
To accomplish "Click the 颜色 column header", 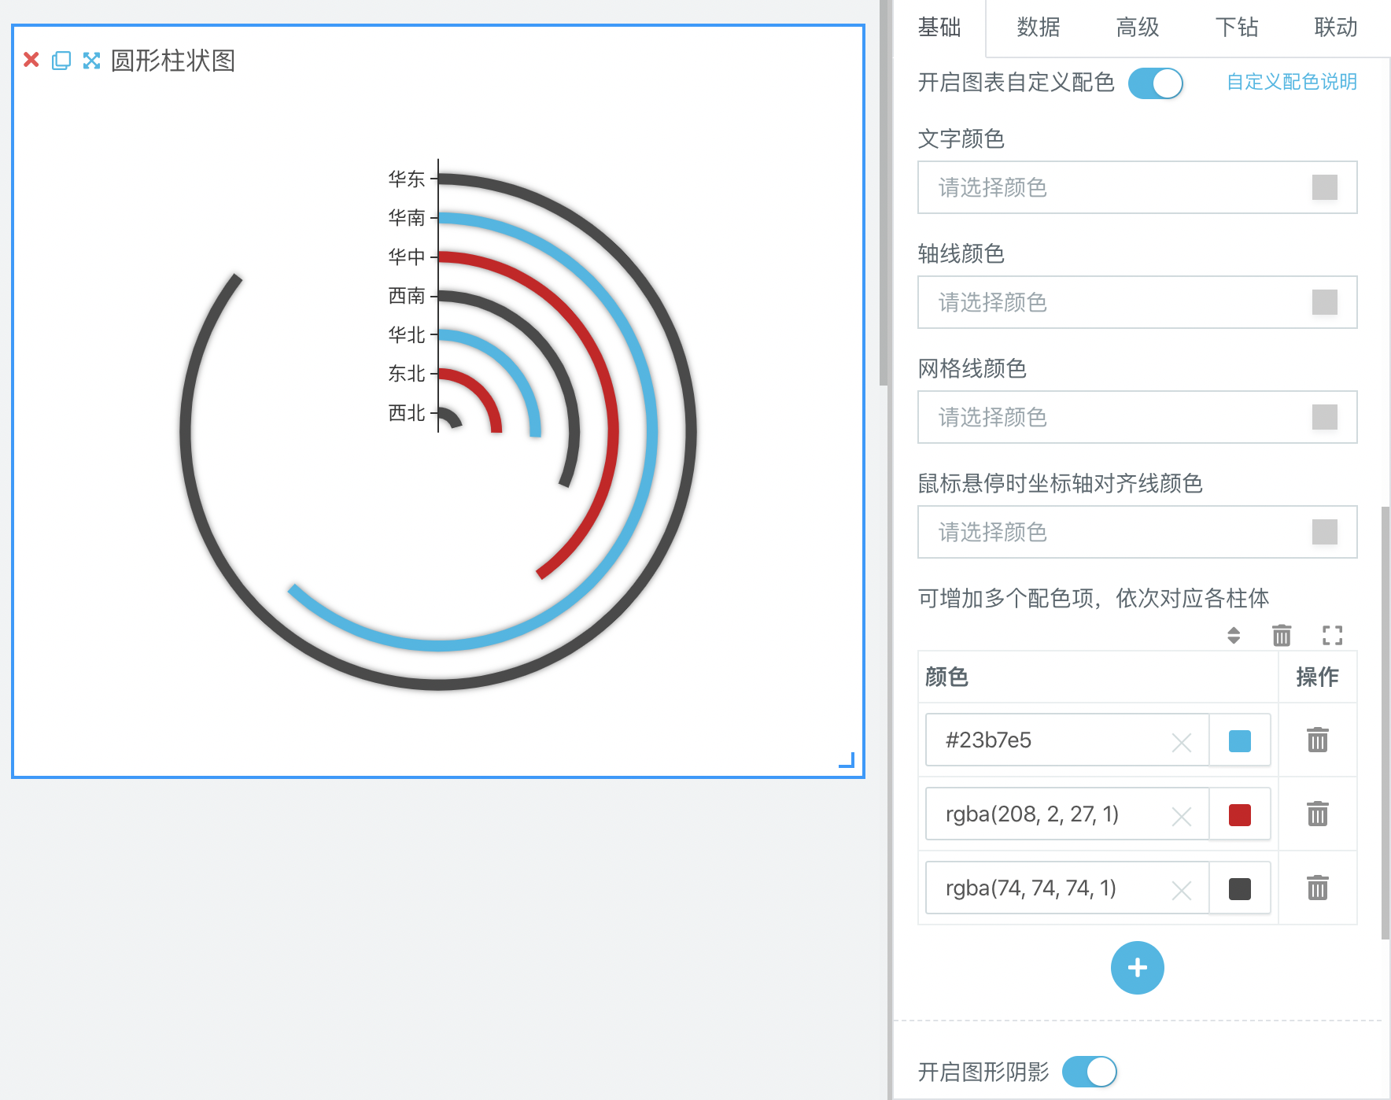I will (x=946, y=677).
